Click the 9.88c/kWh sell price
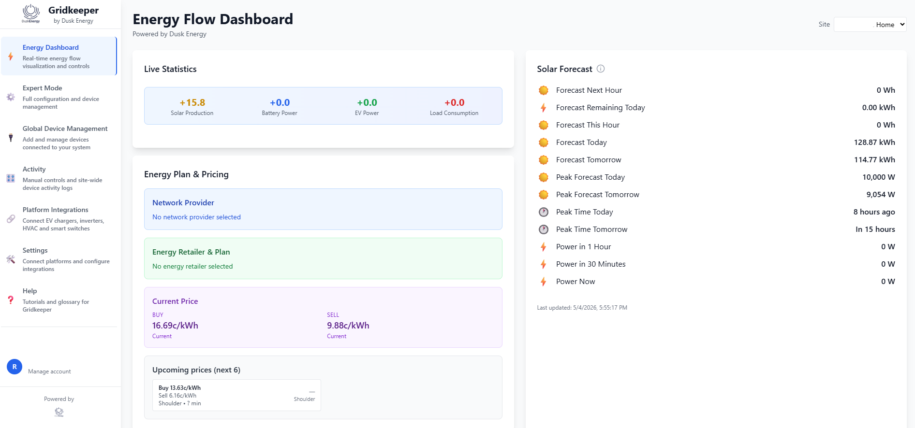The image size is (915, 428). 348,326
